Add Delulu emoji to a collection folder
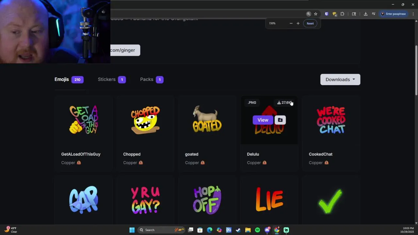Viewport: 418px width, 235px height. [x=280, y=120]
